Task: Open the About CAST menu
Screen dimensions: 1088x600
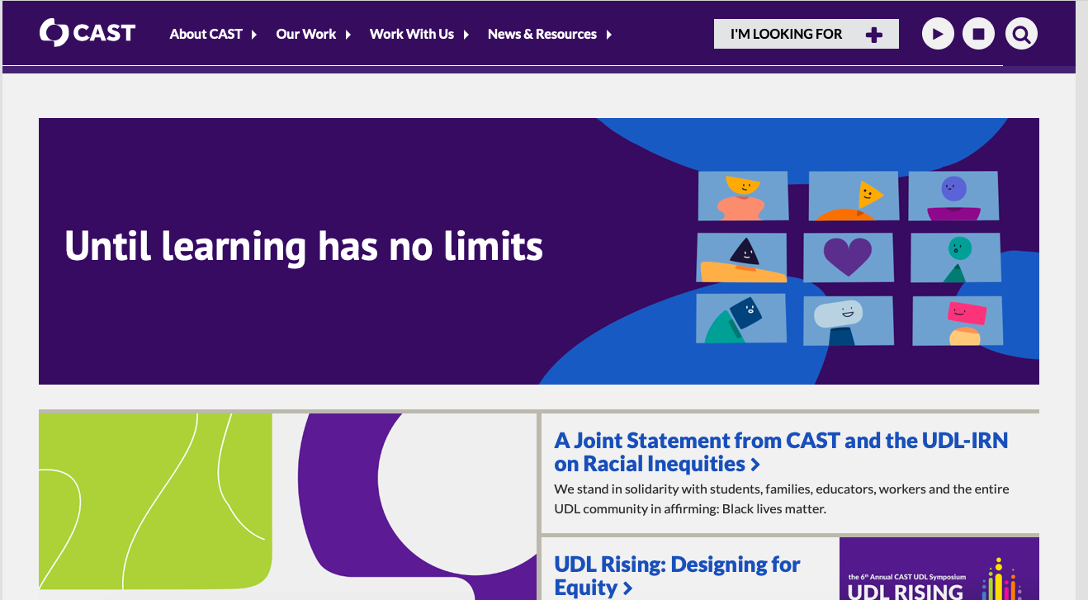Action: (x=206, y=34)
